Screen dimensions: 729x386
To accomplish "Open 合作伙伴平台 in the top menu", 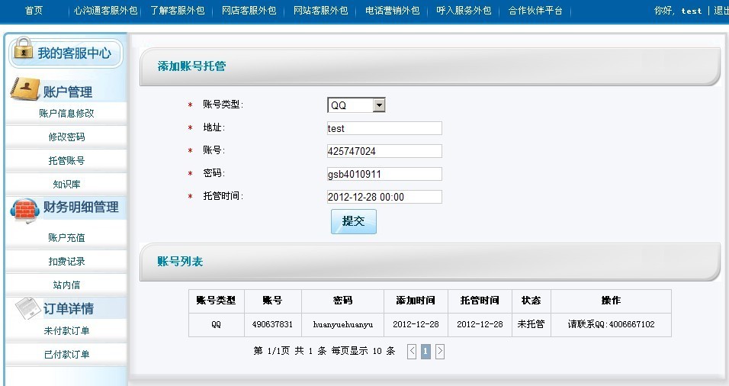I will tap(535, 11).
